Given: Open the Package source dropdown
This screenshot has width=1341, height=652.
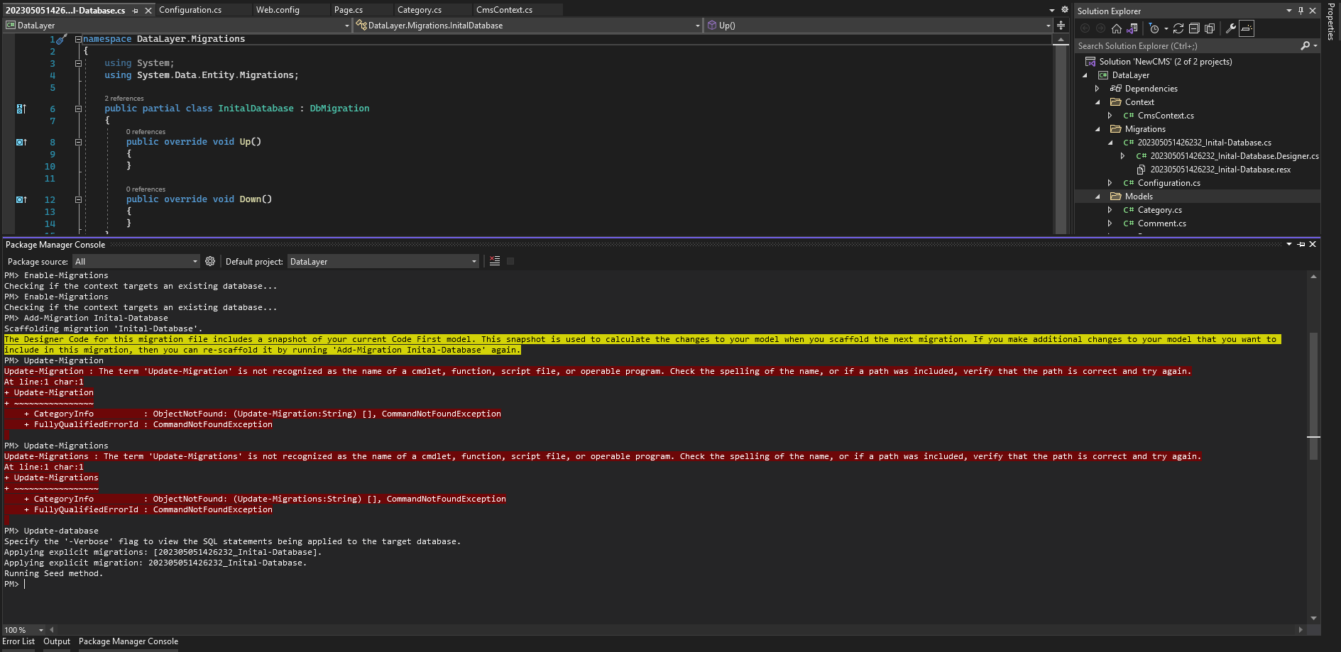Looking at the screenshot, I should point(136,262).
